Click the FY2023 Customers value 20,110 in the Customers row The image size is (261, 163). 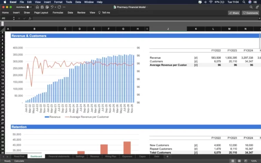tap(233, 61)
